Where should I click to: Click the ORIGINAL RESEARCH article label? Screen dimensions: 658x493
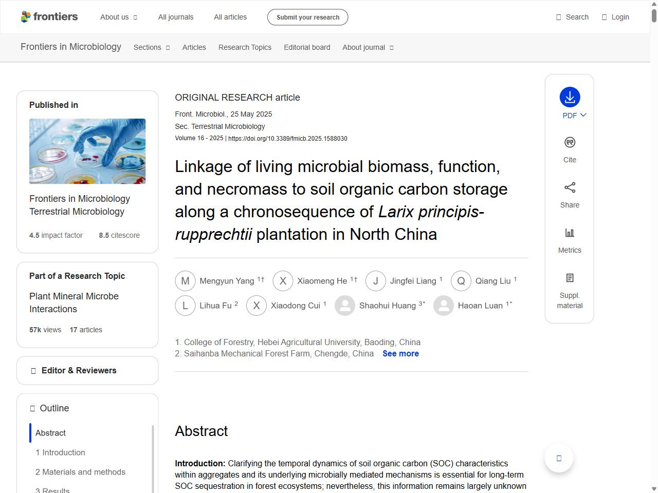click(x=237, y=98)
